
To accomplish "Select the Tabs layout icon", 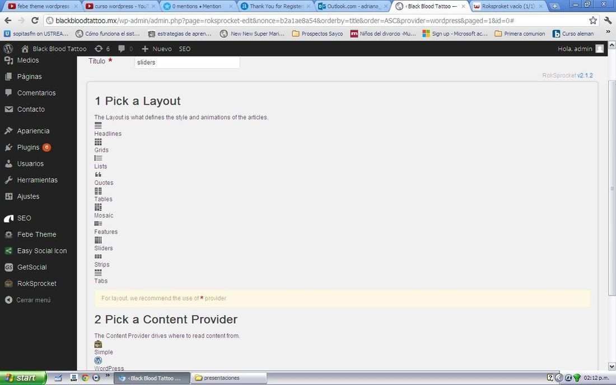I will pyautogui.click(x=98, y=273).
